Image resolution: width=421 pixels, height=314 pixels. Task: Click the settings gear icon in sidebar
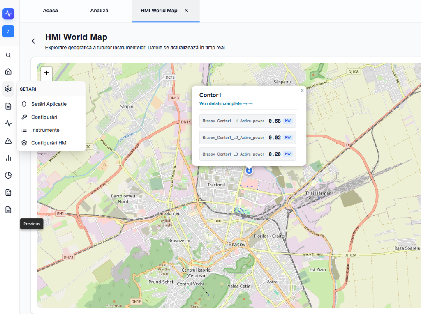pyautogui.click(x=8, y=89)
